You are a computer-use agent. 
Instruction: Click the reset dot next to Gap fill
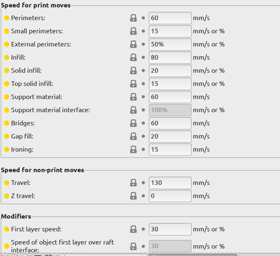tap(143, 136)
